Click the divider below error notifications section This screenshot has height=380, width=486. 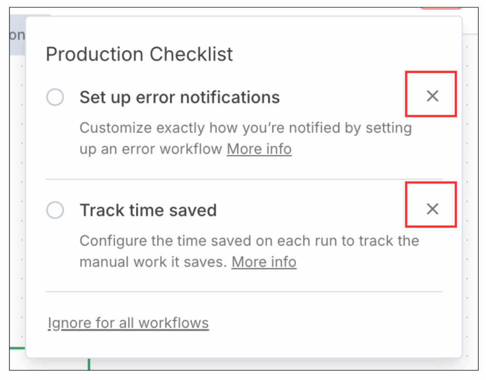[x=243, y=179]
